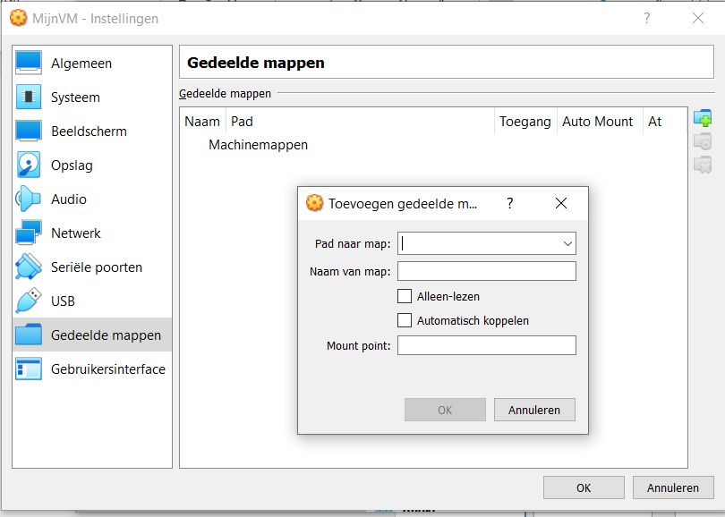725x517 pixels.
Task: Enable the Alleen-lezen checkbox
Action: [x=404, y=296]
